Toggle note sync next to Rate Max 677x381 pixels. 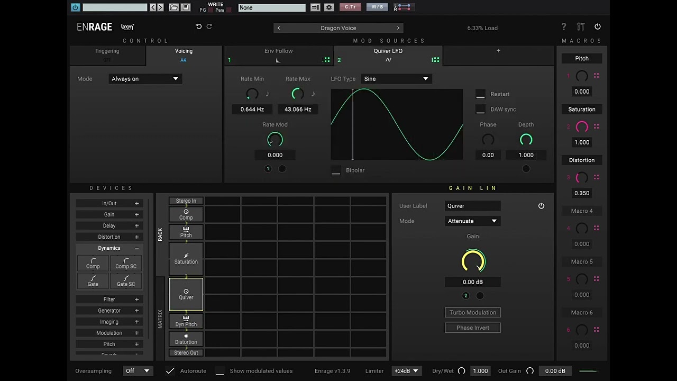313,94
